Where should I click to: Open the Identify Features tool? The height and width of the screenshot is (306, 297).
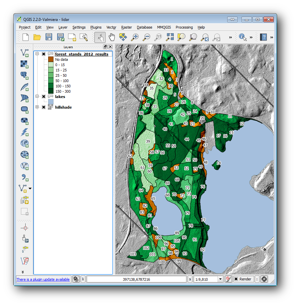pos(243,37)
